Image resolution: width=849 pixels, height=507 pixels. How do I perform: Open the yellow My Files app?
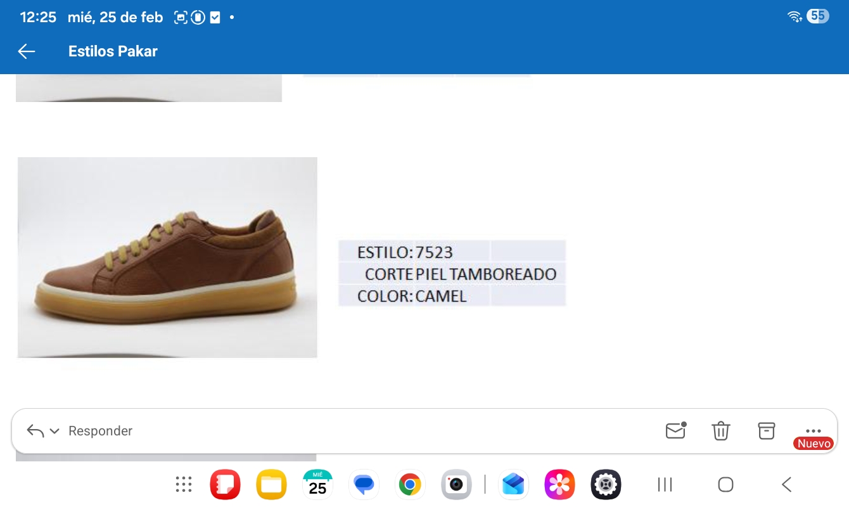tap(271, 485)
